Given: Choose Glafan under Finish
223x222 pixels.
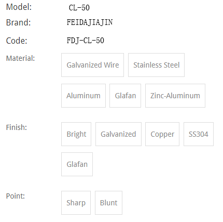Looking at the screenshot, I should pyautogui.click(x=77, y=164).
